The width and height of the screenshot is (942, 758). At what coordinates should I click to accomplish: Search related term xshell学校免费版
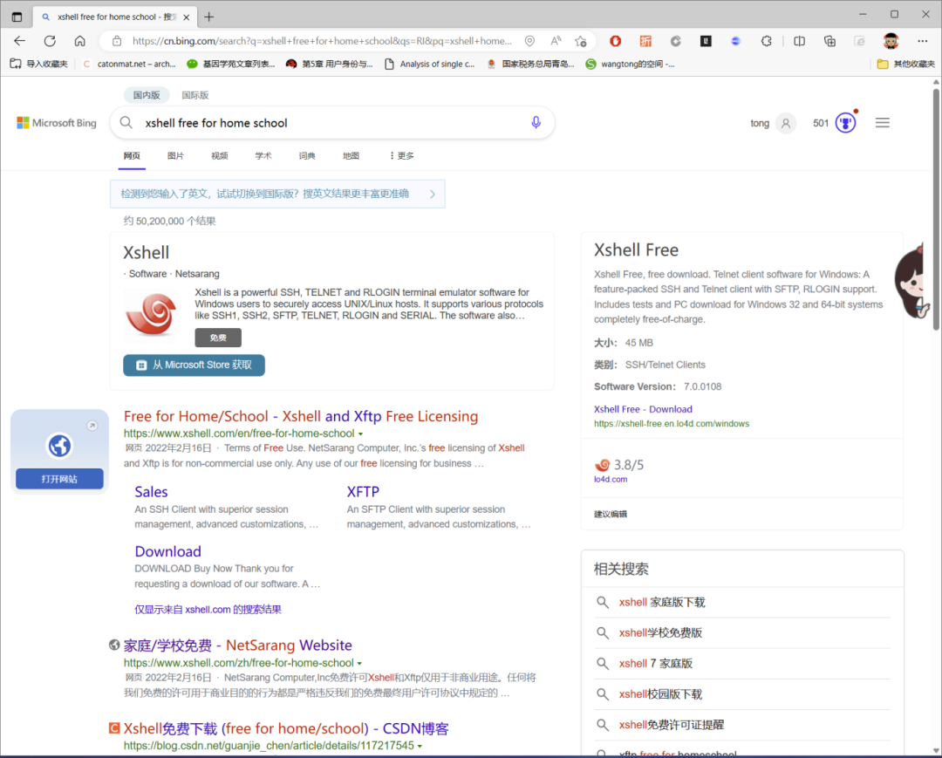click(661, 633)
